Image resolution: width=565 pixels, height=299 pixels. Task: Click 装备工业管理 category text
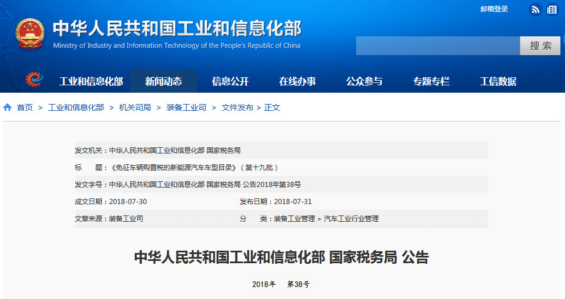(x=294, y=219)
